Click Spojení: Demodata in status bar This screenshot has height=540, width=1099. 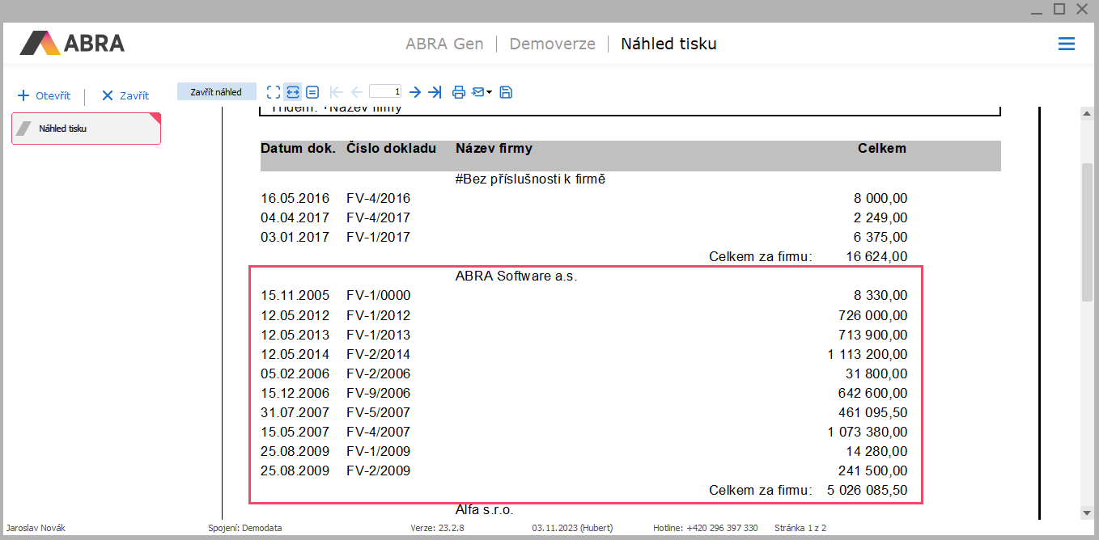click(x=245, y=528)
